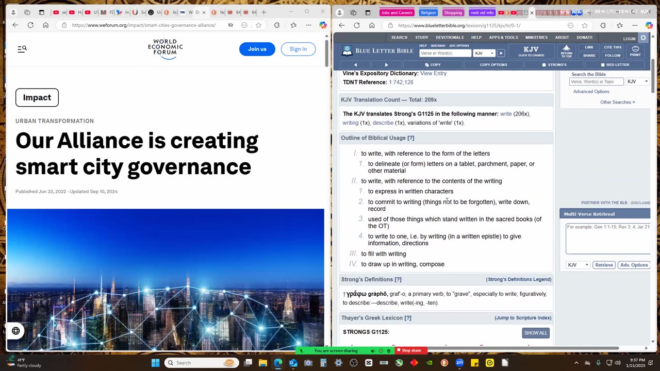Open the Multi-Verse Retrieval KJV dropdown
The width and height of the screenshot is (660, 371).
(x=577, y=265)
